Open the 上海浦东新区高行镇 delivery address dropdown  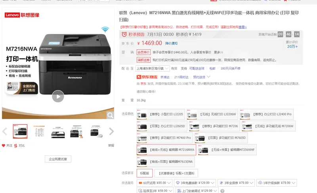(x=153, y=68)
